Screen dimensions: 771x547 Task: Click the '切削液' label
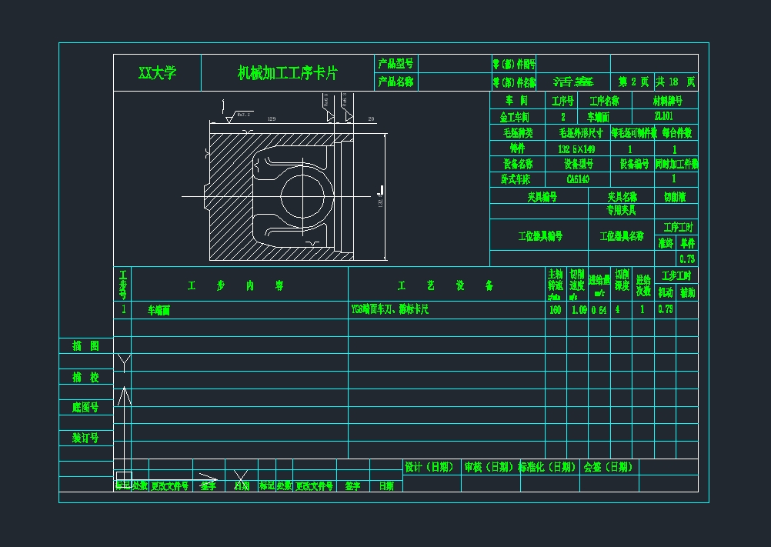(x=675, y=197)
